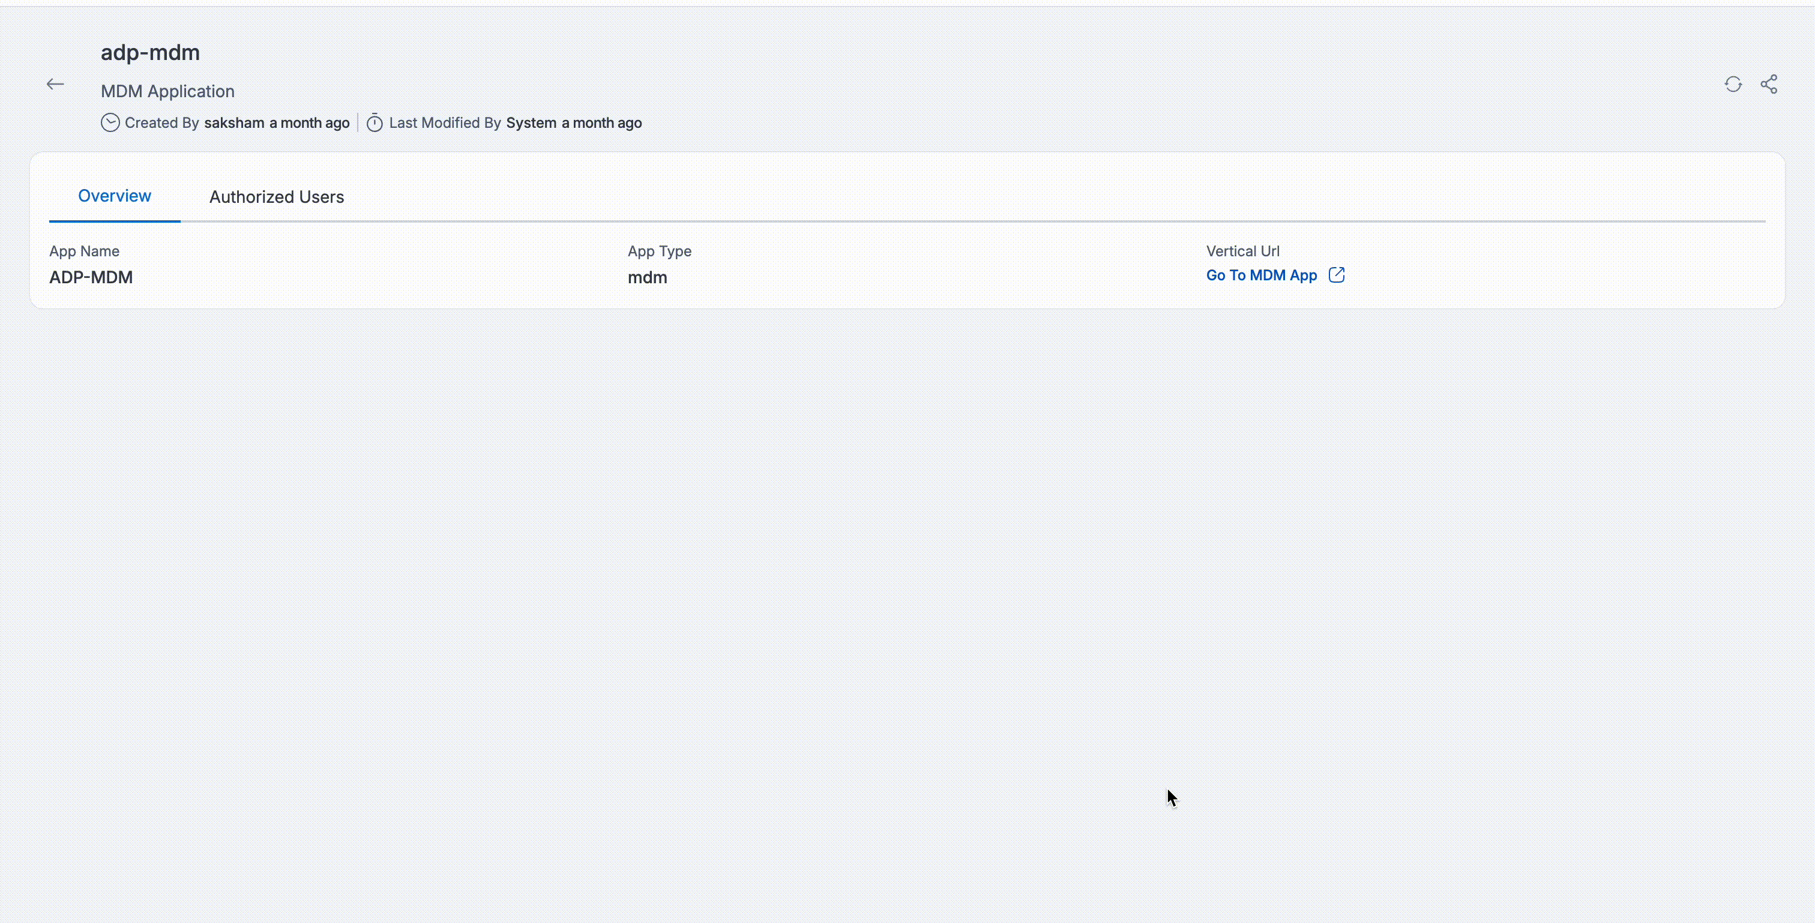The width and height of the screenshot is (1815, 923).
Task: Click the stopwatch icon beside Last Modified By
Action: pyautogui.click(x=375, y=122)
